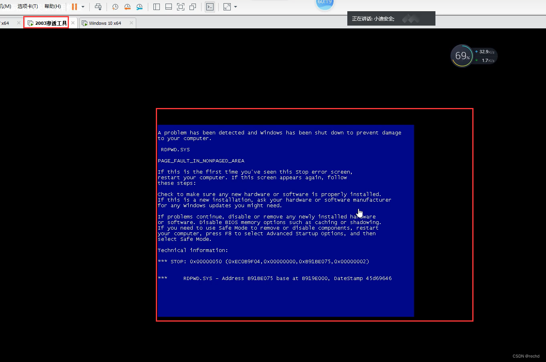Image resolution: width=546 pixels, height=362 pixels.
Task: Close the Windows 10 x64 tab
Action: (x=131, y=23)
